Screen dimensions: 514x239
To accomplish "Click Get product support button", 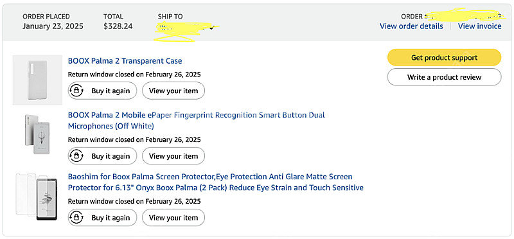I will coord(444,58).
